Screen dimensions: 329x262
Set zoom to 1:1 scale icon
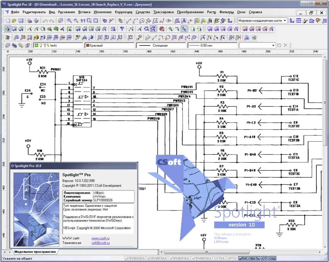click(x=83, y=21)
